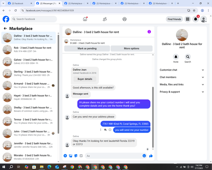Expand Media, files and links section
Image resolution: width=212 pixels, height=170 pixels.
(182, 85)
